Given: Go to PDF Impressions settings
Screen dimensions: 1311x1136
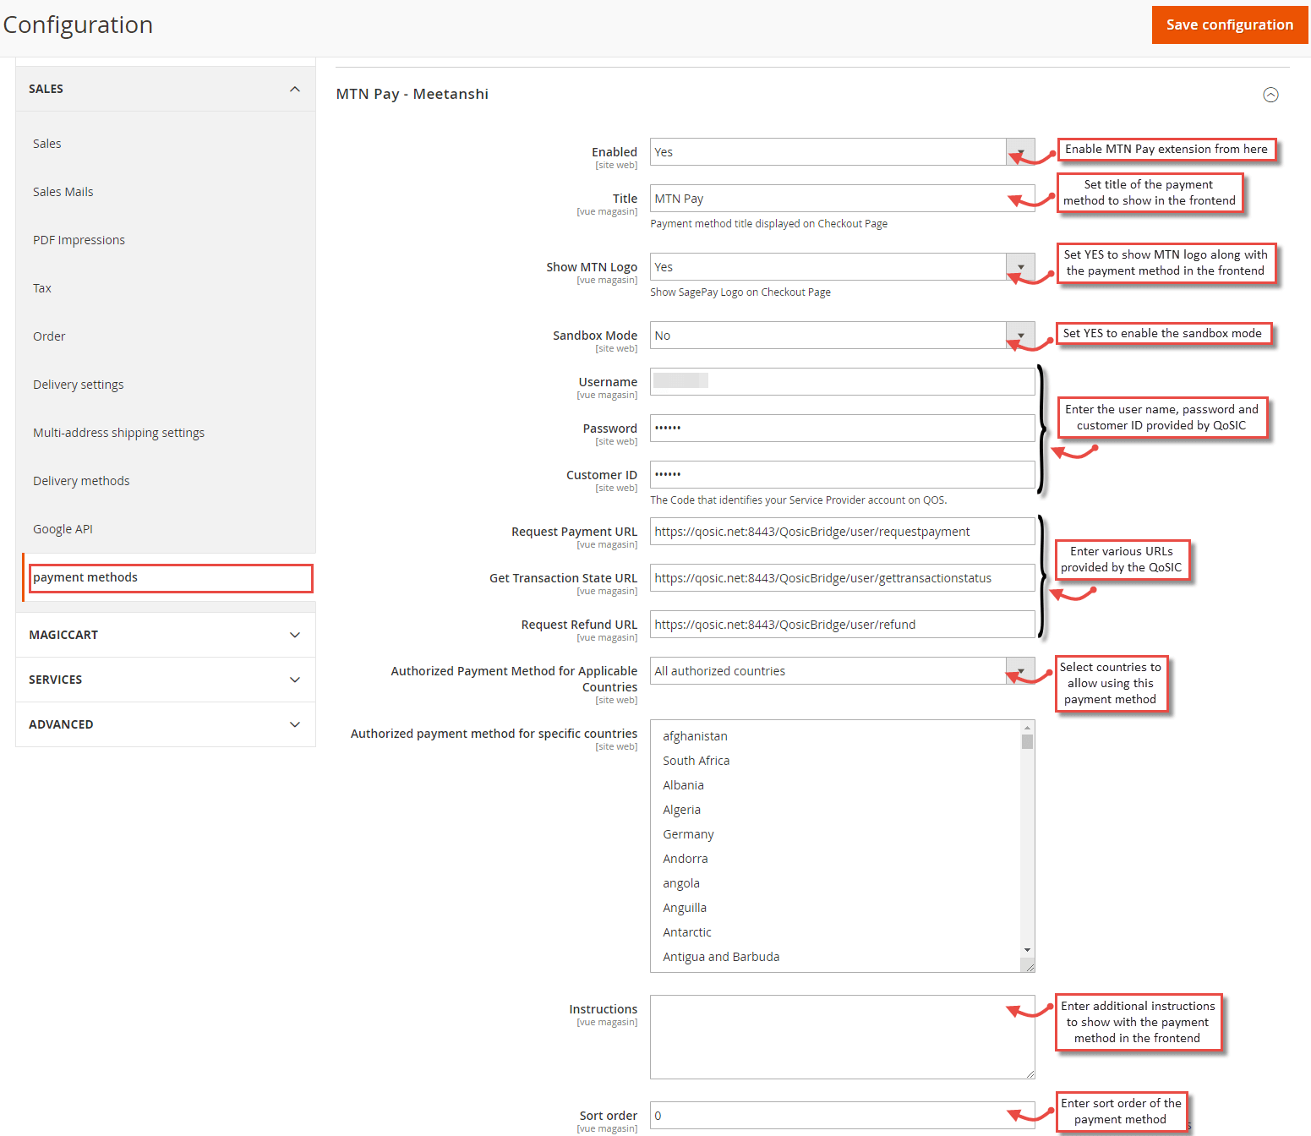Looking at the screenshot, I should tap(79, 240).
